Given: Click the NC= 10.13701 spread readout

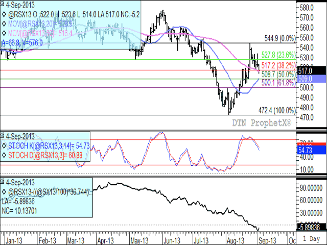Looking at the screenshot, I should [x=19, y=211].
